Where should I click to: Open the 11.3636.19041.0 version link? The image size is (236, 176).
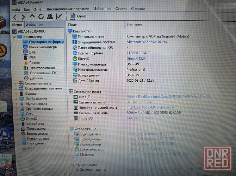pyautogui.click(x=138, y=53)
